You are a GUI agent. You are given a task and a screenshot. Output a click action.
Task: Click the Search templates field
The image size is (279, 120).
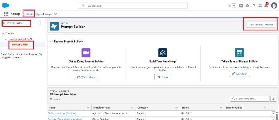250,99
